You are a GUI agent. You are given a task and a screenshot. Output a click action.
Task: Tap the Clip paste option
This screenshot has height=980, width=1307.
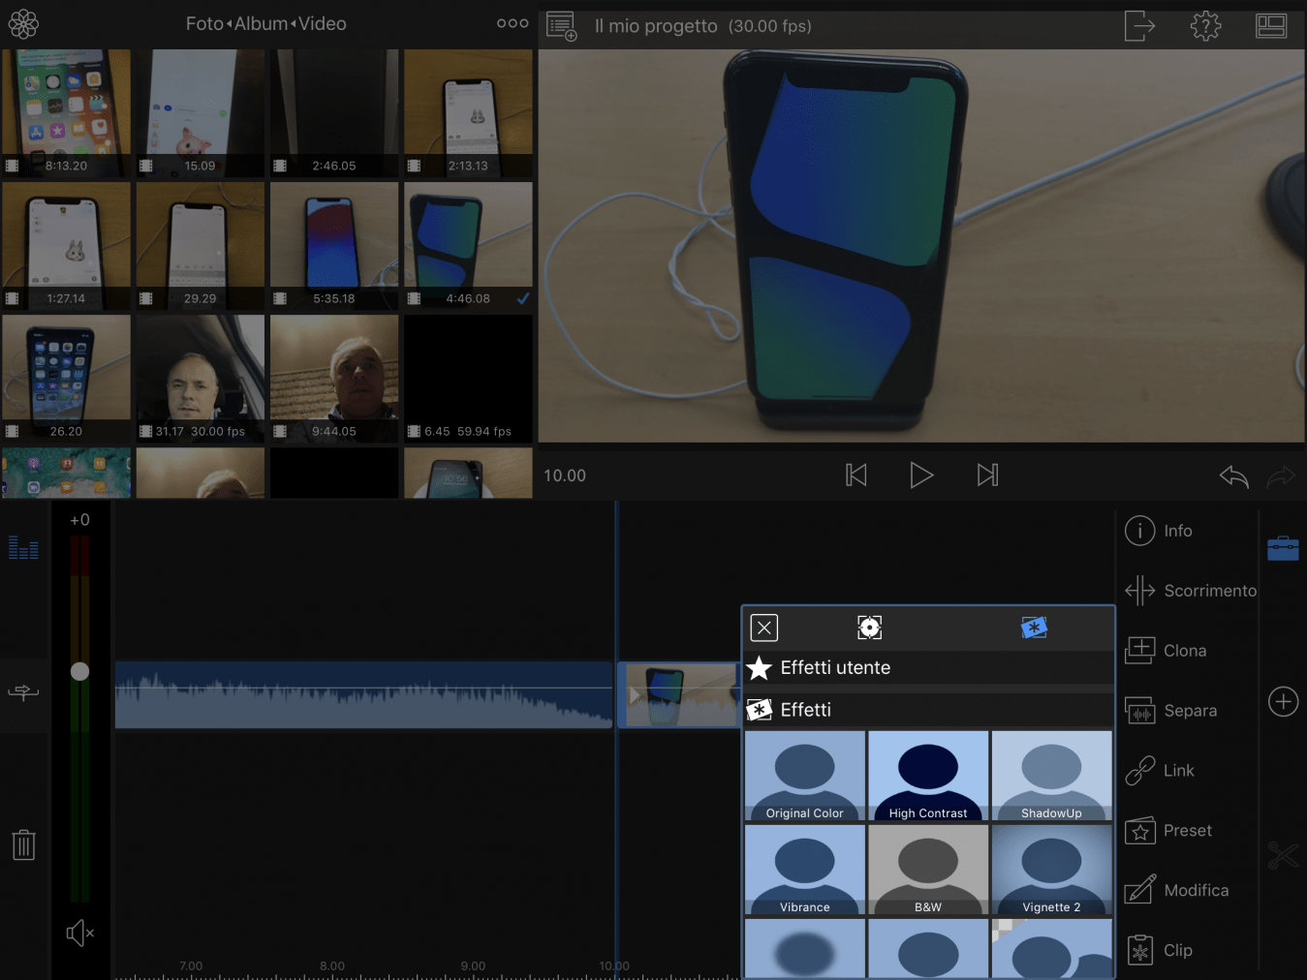(1159, 951)
